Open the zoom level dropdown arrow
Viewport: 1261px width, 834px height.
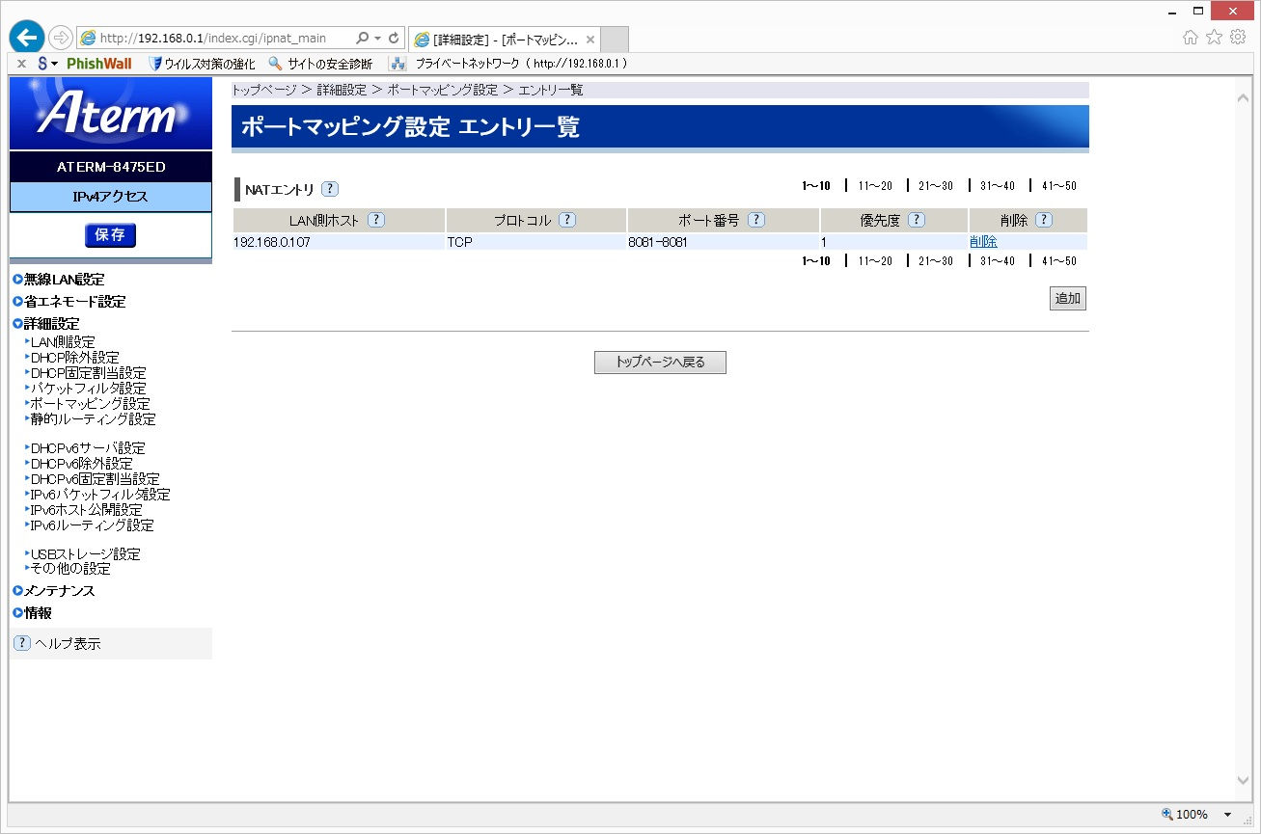pyautogui.click(x=1227, y=815)
